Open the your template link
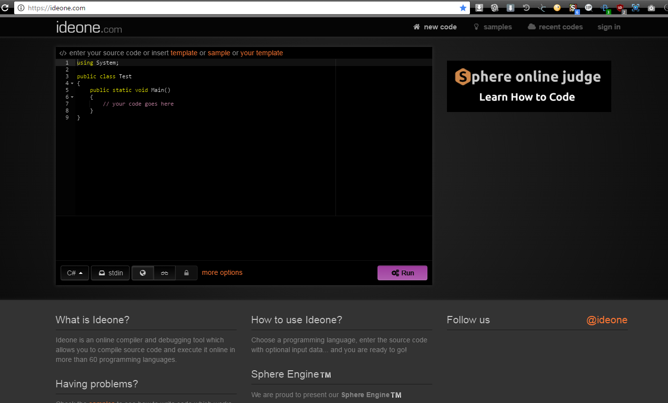668x403 pixels. pyautogui.click(x=262, y=53)
